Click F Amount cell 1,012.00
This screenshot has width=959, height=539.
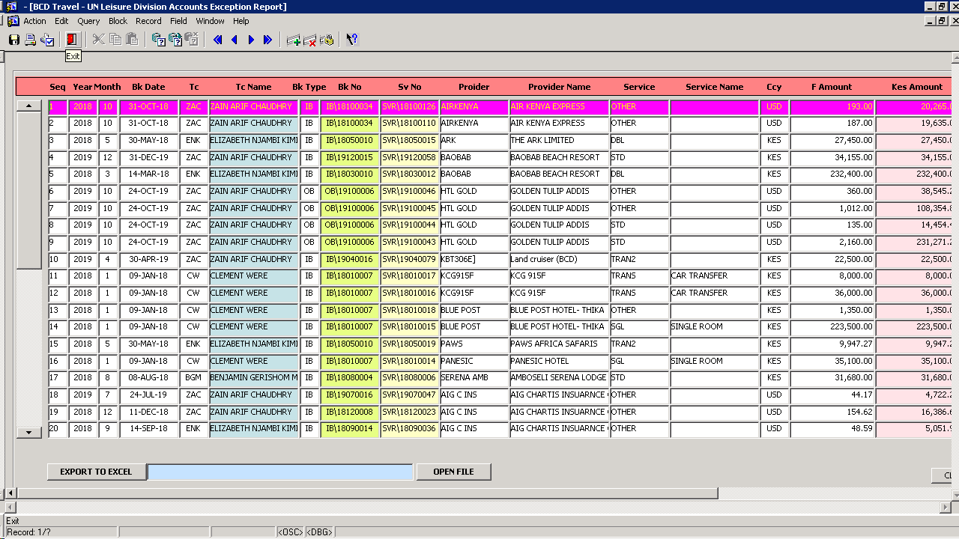click(832, 208)
